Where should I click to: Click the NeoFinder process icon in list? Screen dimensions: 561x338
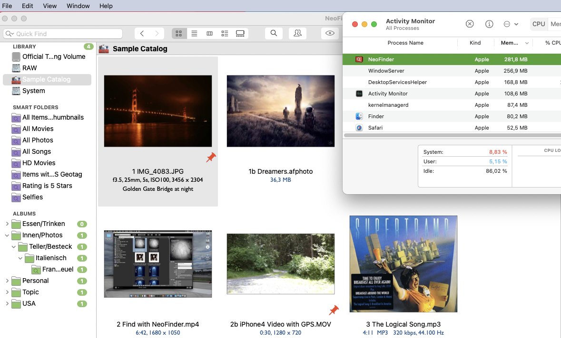tap(359, 59)
